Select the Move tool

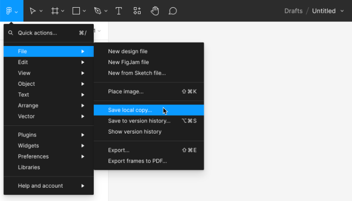pos(33,11)
